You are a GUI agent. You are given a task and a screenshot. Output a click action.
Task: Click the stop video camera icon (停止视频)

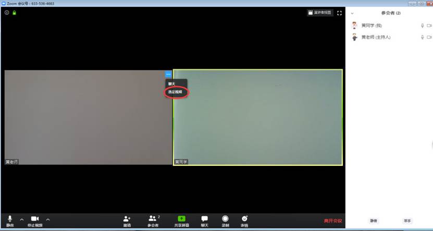pos(35,219)
